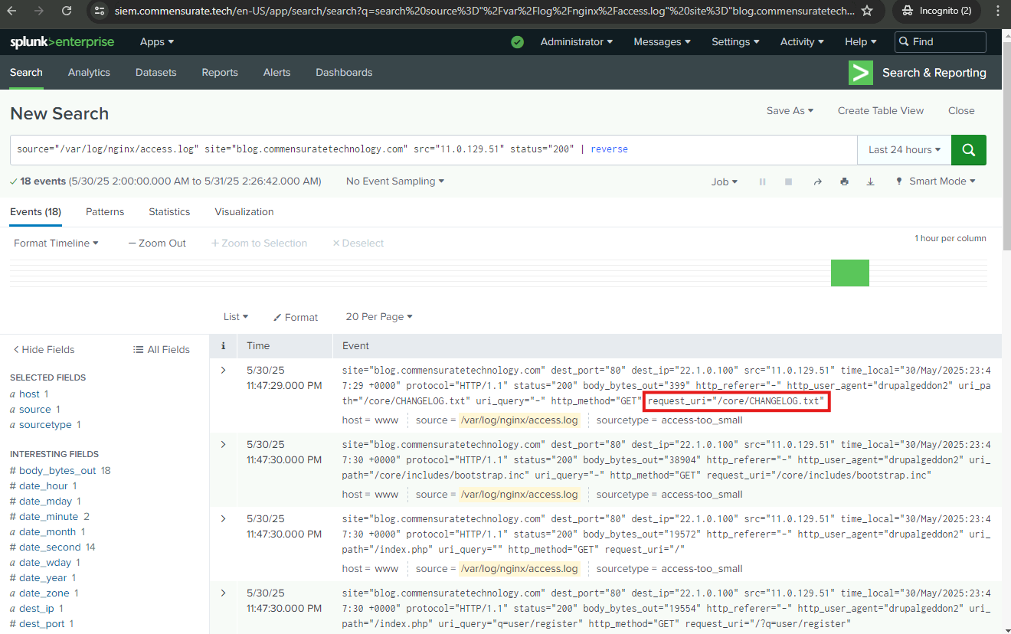1011x634 pixels.
Task: Run the search with the green magnifier button
Action: click(x=968, y=150)
